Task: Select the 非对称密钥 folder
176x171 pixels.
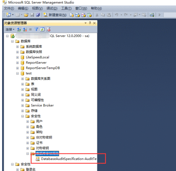Action: click(x=44, y=137)
